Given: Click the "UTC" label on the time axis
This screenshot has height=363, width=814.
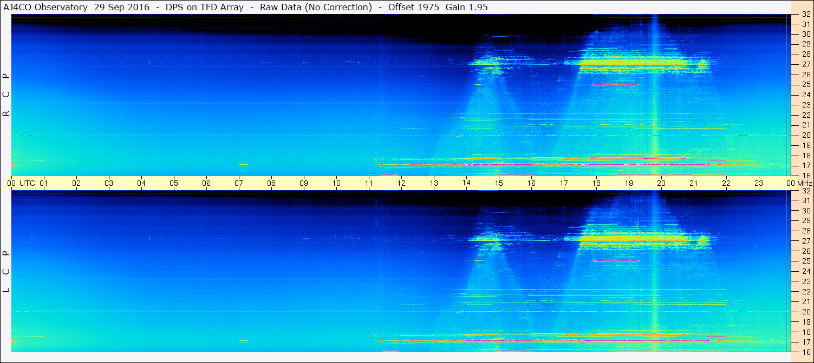Looking at the screenshot, I should (x=27, y=183).
